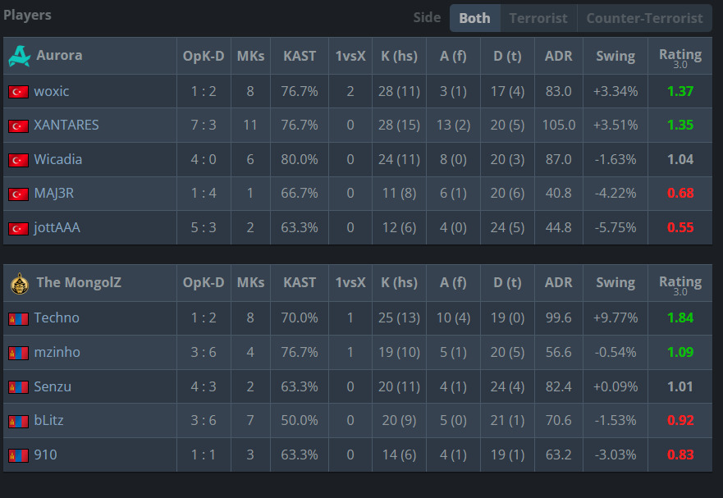
Task: Select the Counter-Terrorist side filter
Action: point(644,18)
